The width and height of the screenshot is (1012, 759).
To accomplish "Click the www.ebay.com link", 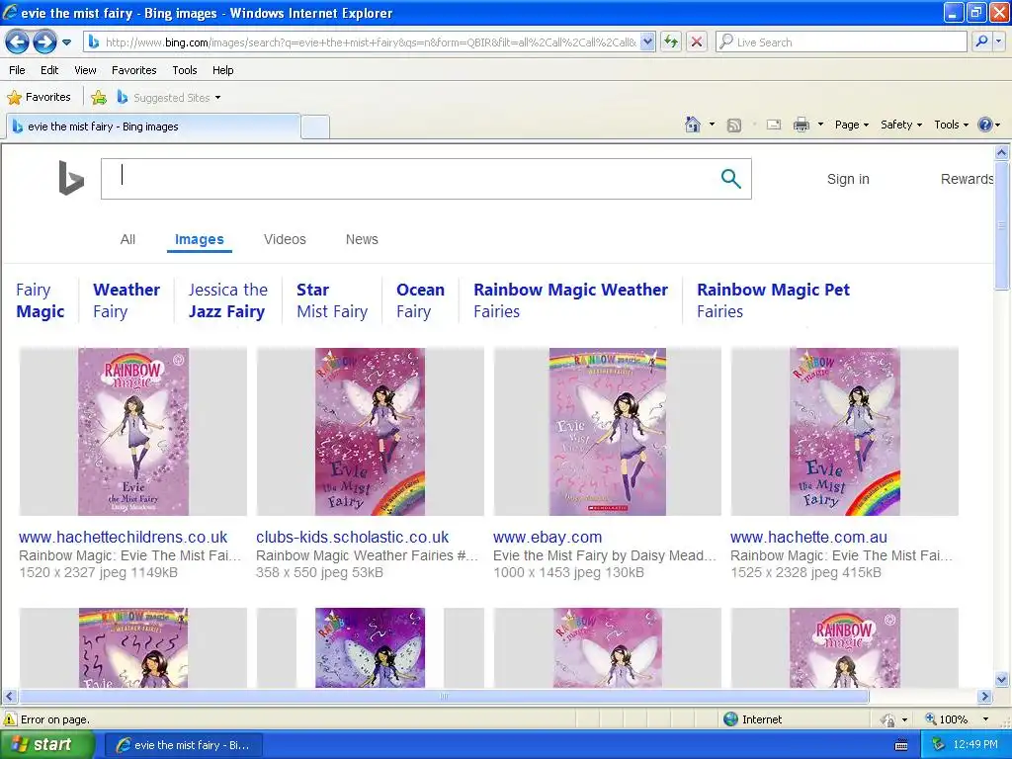I will point(548,537).
